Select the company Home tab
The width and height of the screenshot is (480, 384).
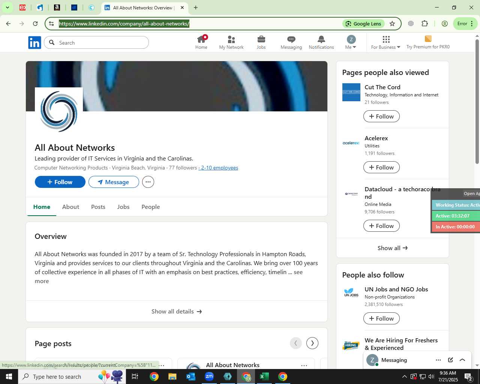42,207
